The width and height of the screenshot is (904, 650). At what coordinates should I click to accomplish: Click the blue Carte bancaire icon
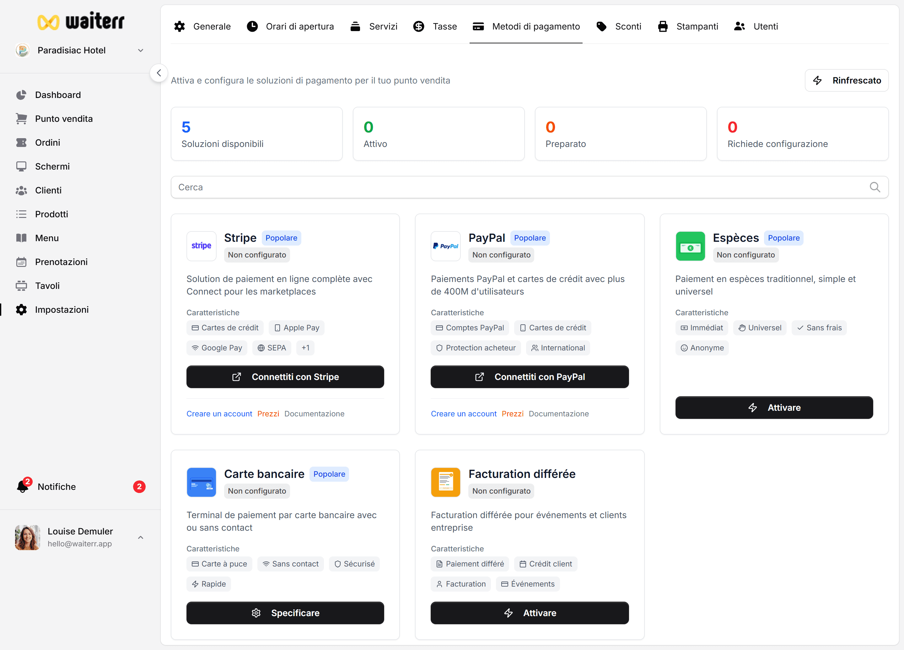[x=201, y=482]
